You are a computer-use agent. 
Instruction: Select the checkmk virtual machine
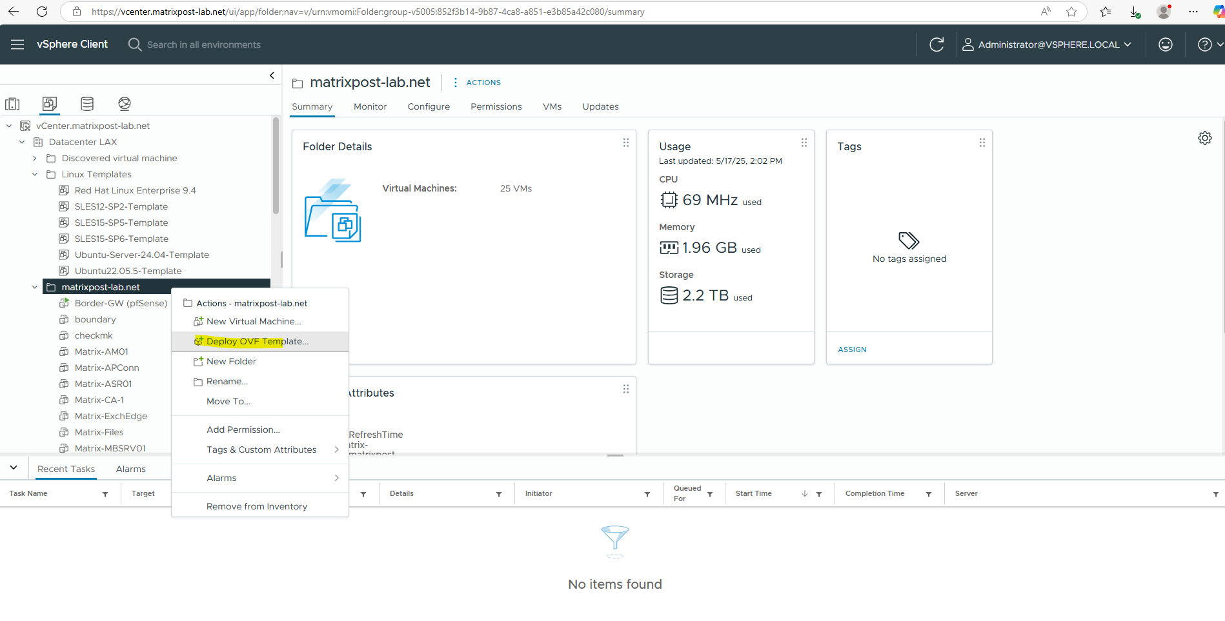click(94, 335)
